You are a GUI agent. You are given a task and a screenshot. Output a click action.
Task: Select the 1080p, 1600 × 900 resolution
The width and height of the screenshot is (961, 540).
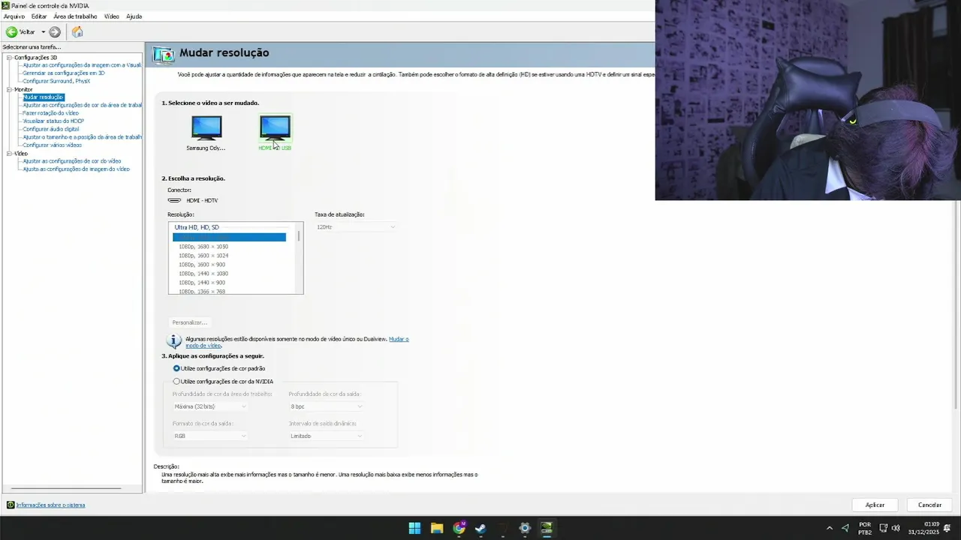pos(202,265)
